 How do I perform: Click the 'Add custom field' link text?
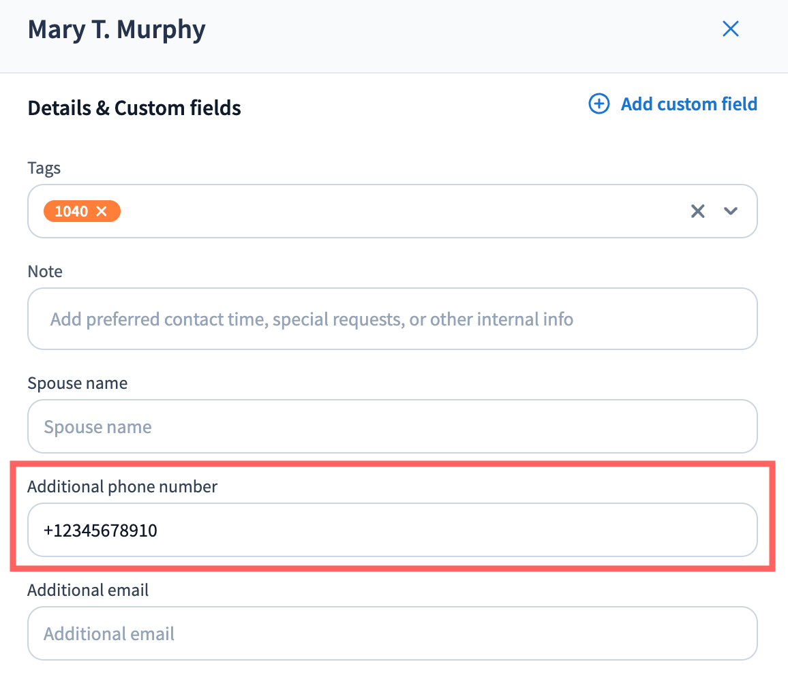click(688, 104)
